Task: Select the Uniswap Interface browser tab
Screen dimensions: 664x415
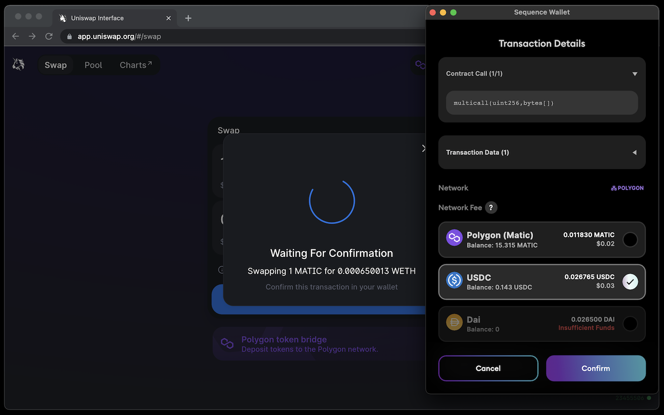Action: click(114, 18)
